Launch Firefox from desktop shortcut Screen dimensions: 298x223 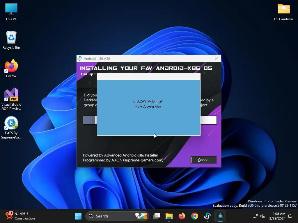tap(11, 69)
